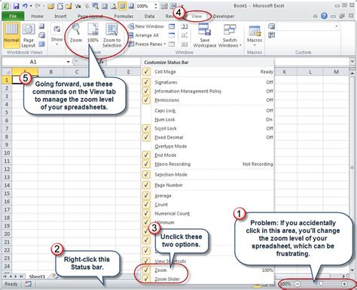Expand the formula bar chevron
357x290 pixels.
pos(352,62)
